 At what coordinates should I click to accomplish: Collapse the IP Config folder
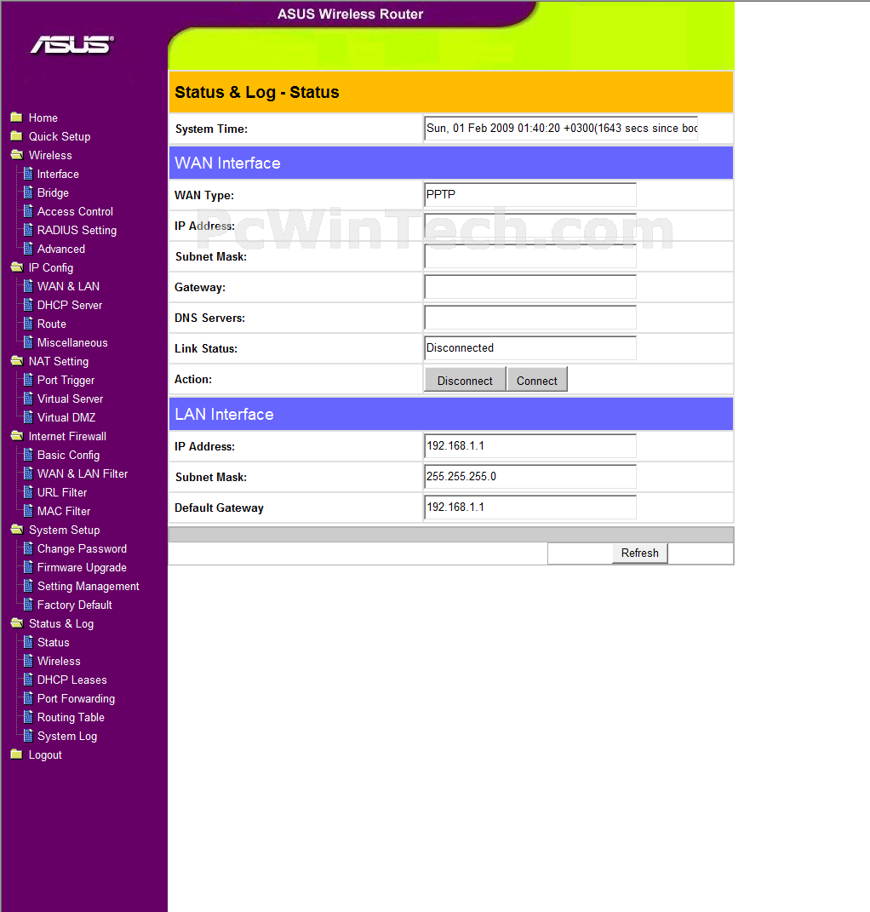tap(17, 267)
